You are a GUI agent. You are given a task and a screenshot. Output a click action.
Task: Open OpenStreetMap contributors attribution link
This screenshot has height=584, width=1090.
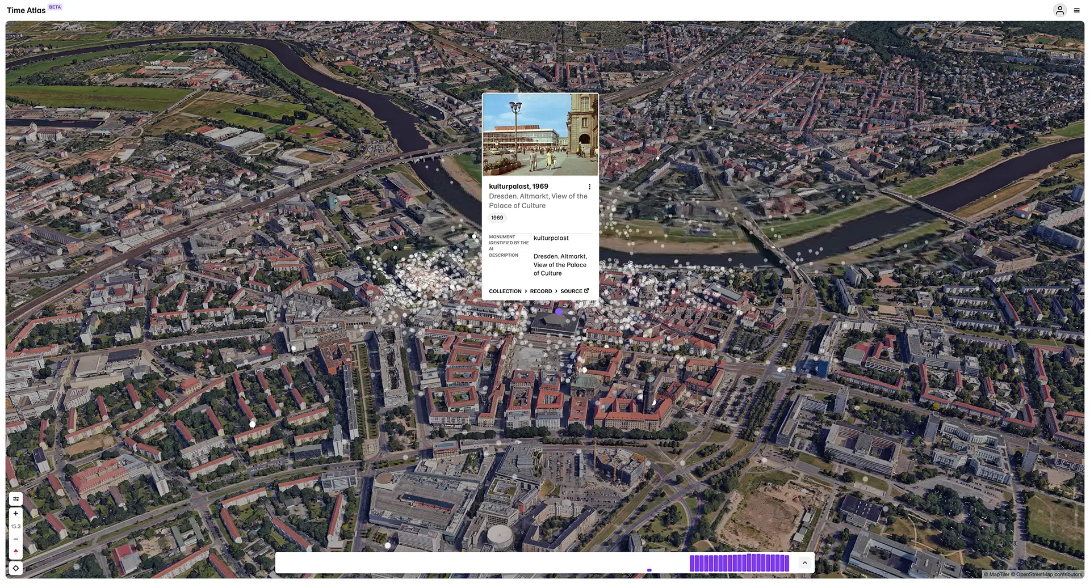(1049, 574)
